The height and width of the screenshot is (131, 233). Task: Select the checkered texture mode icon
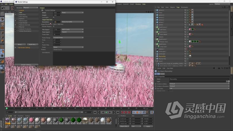2,24
